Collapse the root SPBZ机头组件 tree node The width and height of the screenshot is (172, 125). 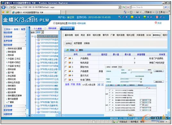pos(32,36)
